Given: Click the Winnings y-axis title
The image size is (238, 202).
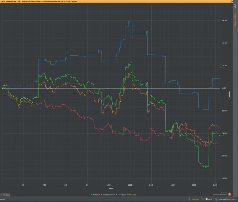Looking at the screenshot, I should tap(230, 94).
